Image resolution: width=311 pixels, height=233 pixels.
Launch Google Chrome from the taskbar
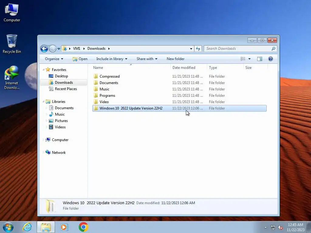[83, 227]
